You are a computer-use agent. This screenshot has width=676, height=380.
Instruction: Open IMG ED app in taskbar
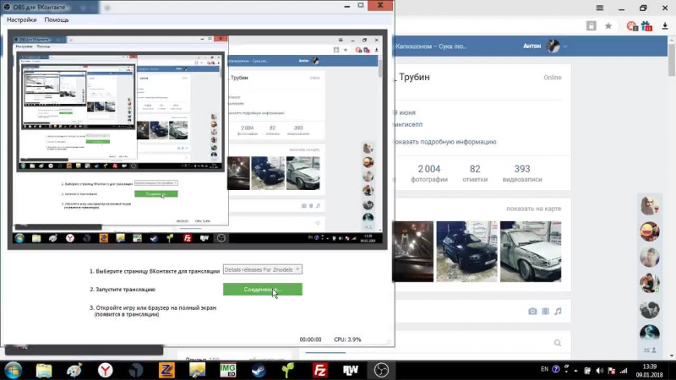(x=227, y=370)
